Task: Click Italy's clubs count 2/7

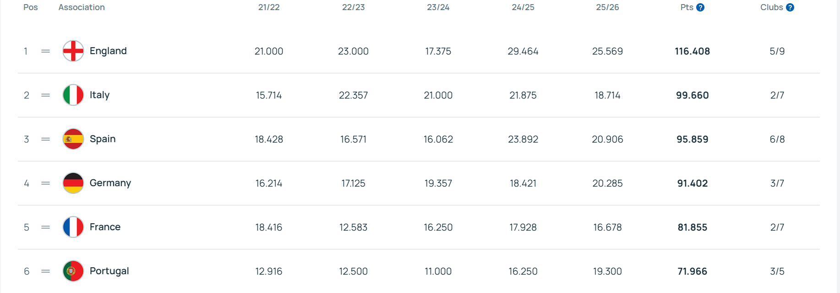Action: pos(777,95)
